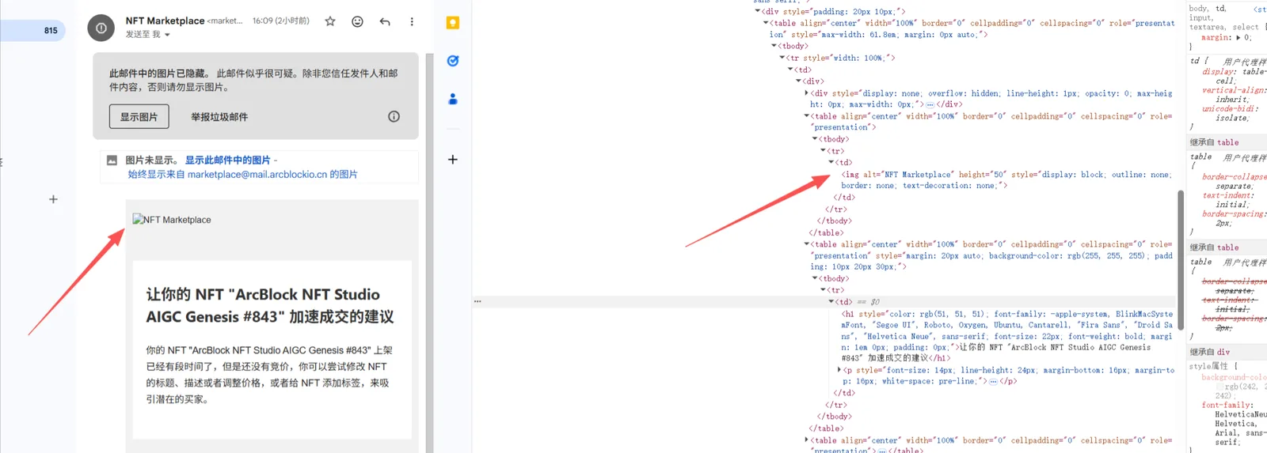Click the plus icon in Gmail's left sidebar
Image resolution: width=1267 pixels, height=453 pixels.
(53, 199)
